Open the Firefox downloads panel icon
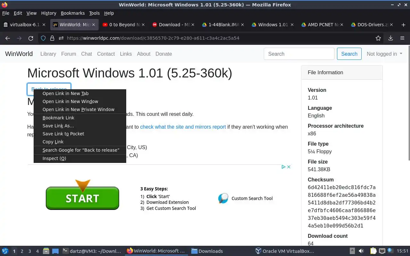The height and width of the screenshot is (256, 410). point(390,38)
